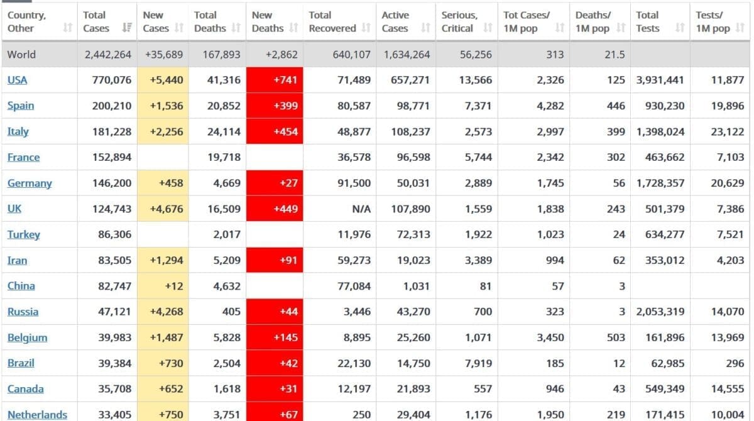Click the Italy link
The width and height of the screenshot is (754, 421).
pos(18,131)
